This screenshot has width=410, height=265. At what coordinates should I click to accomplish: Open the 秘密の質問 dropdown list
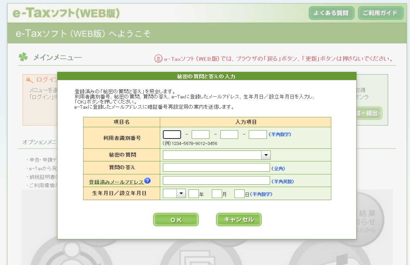(x=266, y=155)
